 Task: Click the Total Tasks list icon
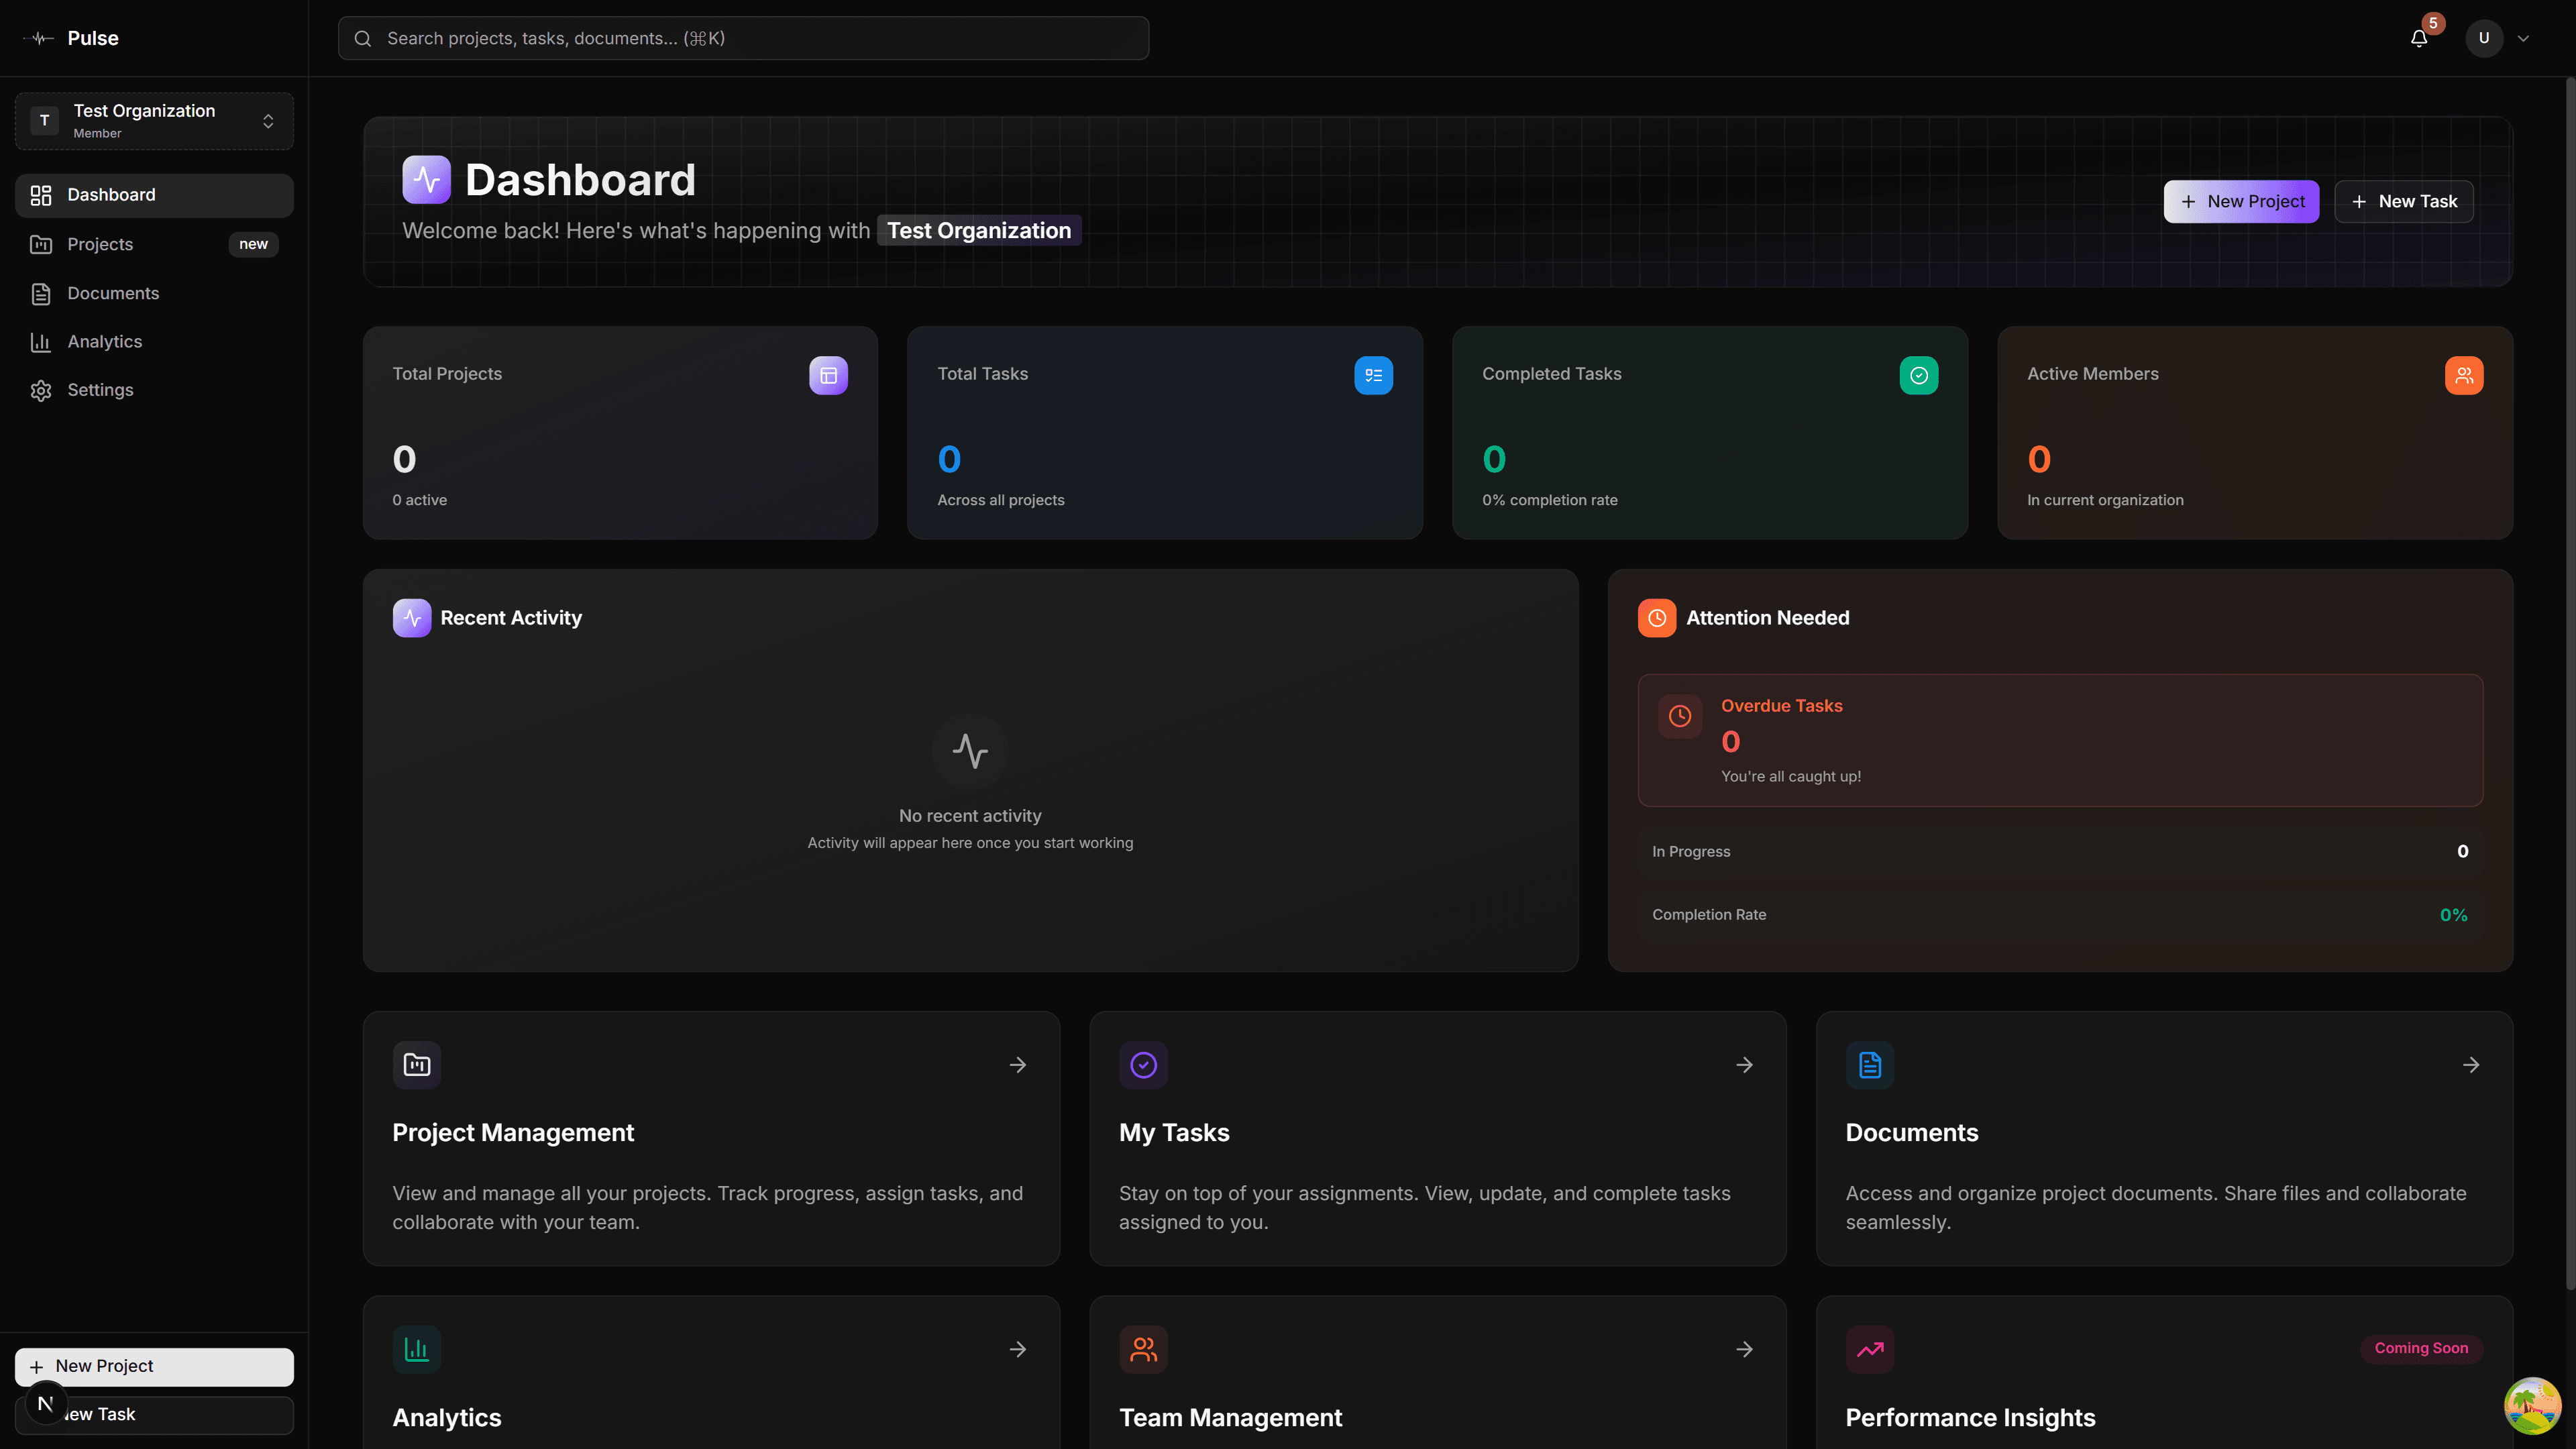(1373, 375)
